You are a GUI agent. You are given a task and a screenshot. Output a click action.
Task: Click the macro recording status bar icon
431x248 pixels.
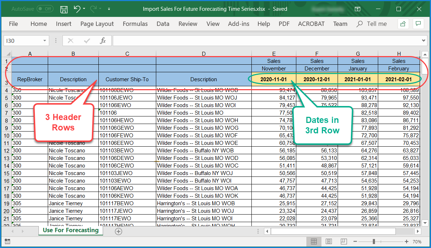pyautogui.click(x=8, y=242)
